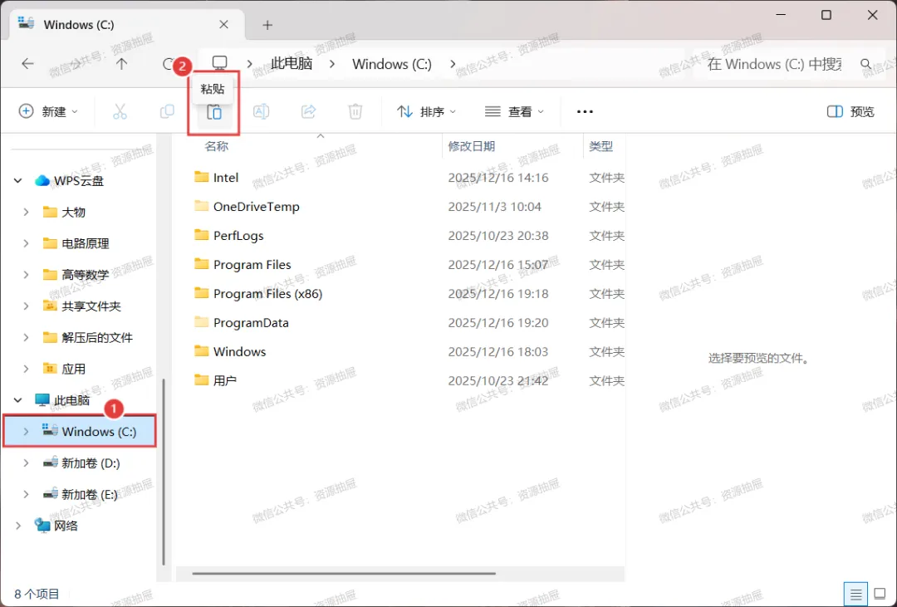Open the three-dot more options menu

(585, 111)
